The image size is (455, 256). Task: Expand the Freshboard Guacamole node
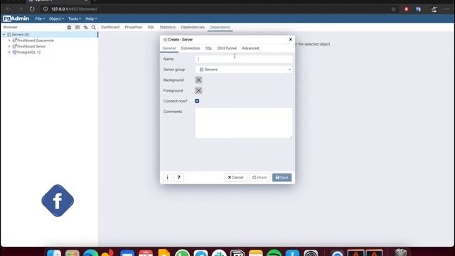tap(9, 41)
